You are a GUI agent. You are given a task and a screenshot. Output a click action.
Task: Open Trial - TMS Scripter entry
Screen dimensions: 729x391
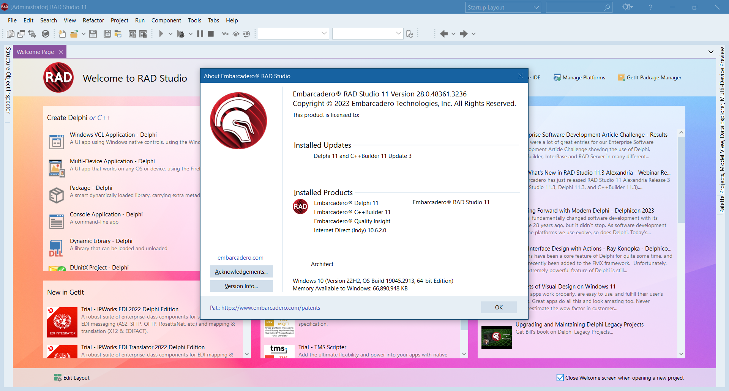(x=322, y=347)
